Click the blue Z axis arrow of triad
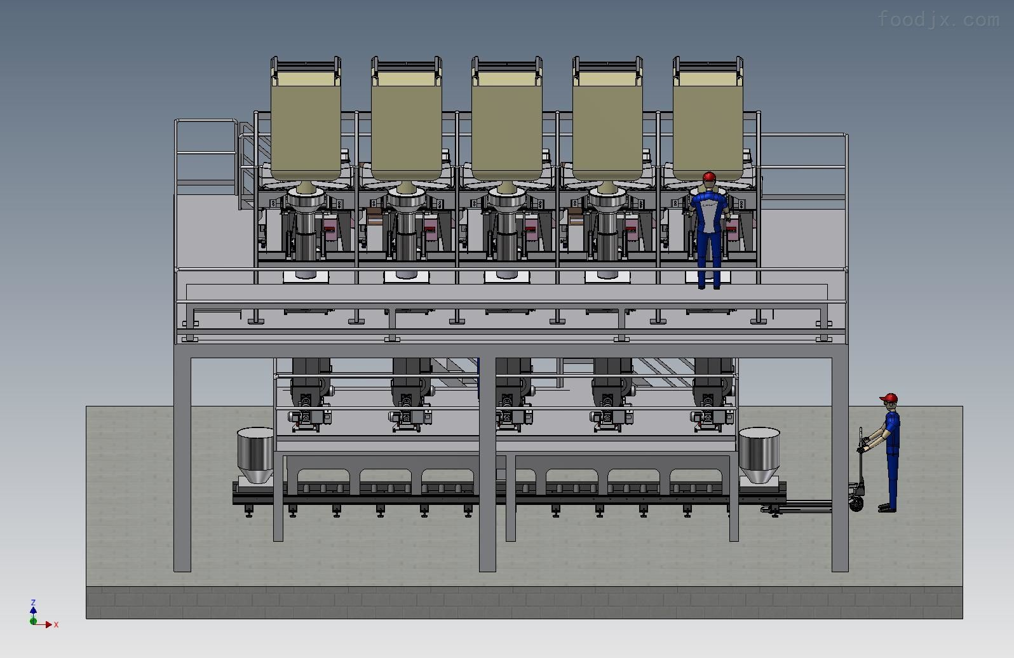The height and width of the screenshot is (658, 1014). 33,610
